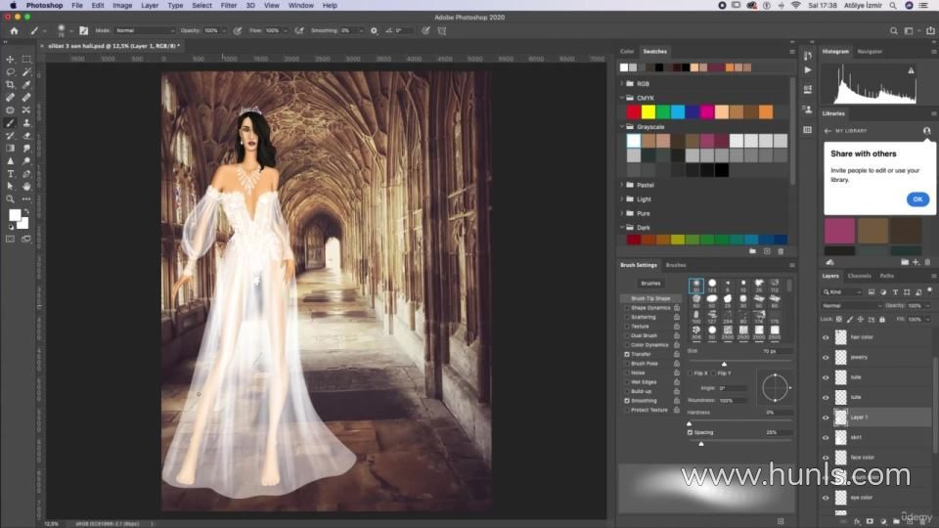Expand the Pastel swatch group
The height and width of the screenshot is (528, 939).
623,185
